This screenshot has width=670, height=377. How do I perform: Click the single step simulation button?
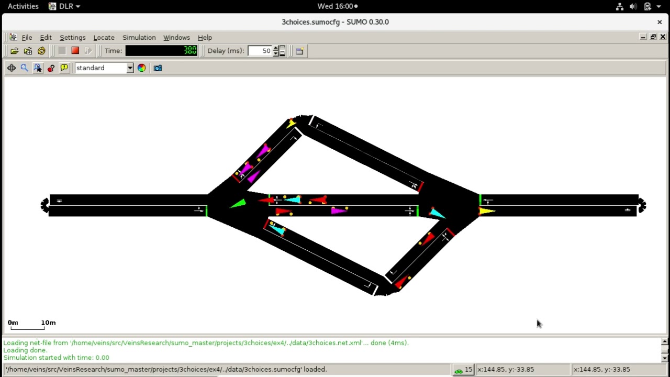[88, 51]
